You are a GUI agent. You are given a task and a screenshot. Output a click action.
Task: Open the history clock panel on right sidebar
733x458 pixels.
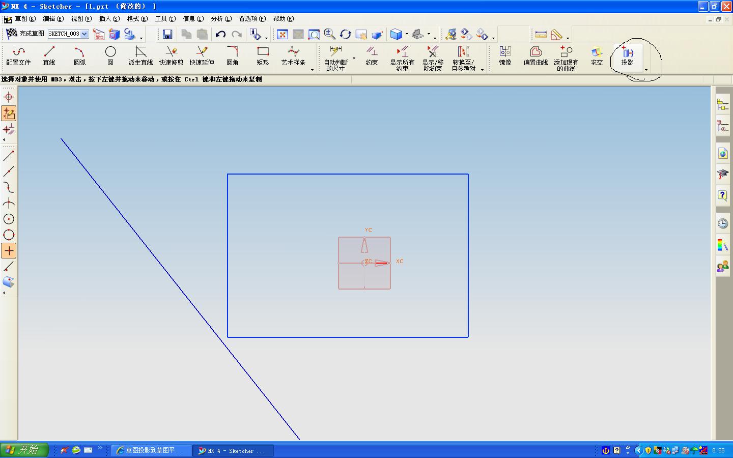723,223
